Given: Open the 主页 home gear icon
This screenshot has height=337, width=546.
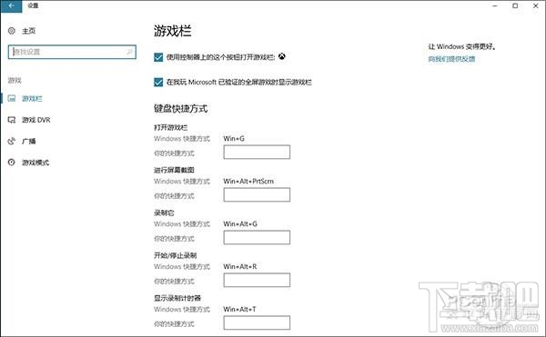Looking at the screenshot, I should (x=12, y=31).
